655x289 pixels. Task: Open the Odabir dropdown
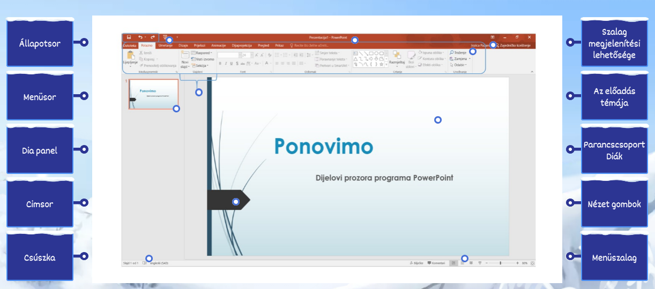click(459, 65)
